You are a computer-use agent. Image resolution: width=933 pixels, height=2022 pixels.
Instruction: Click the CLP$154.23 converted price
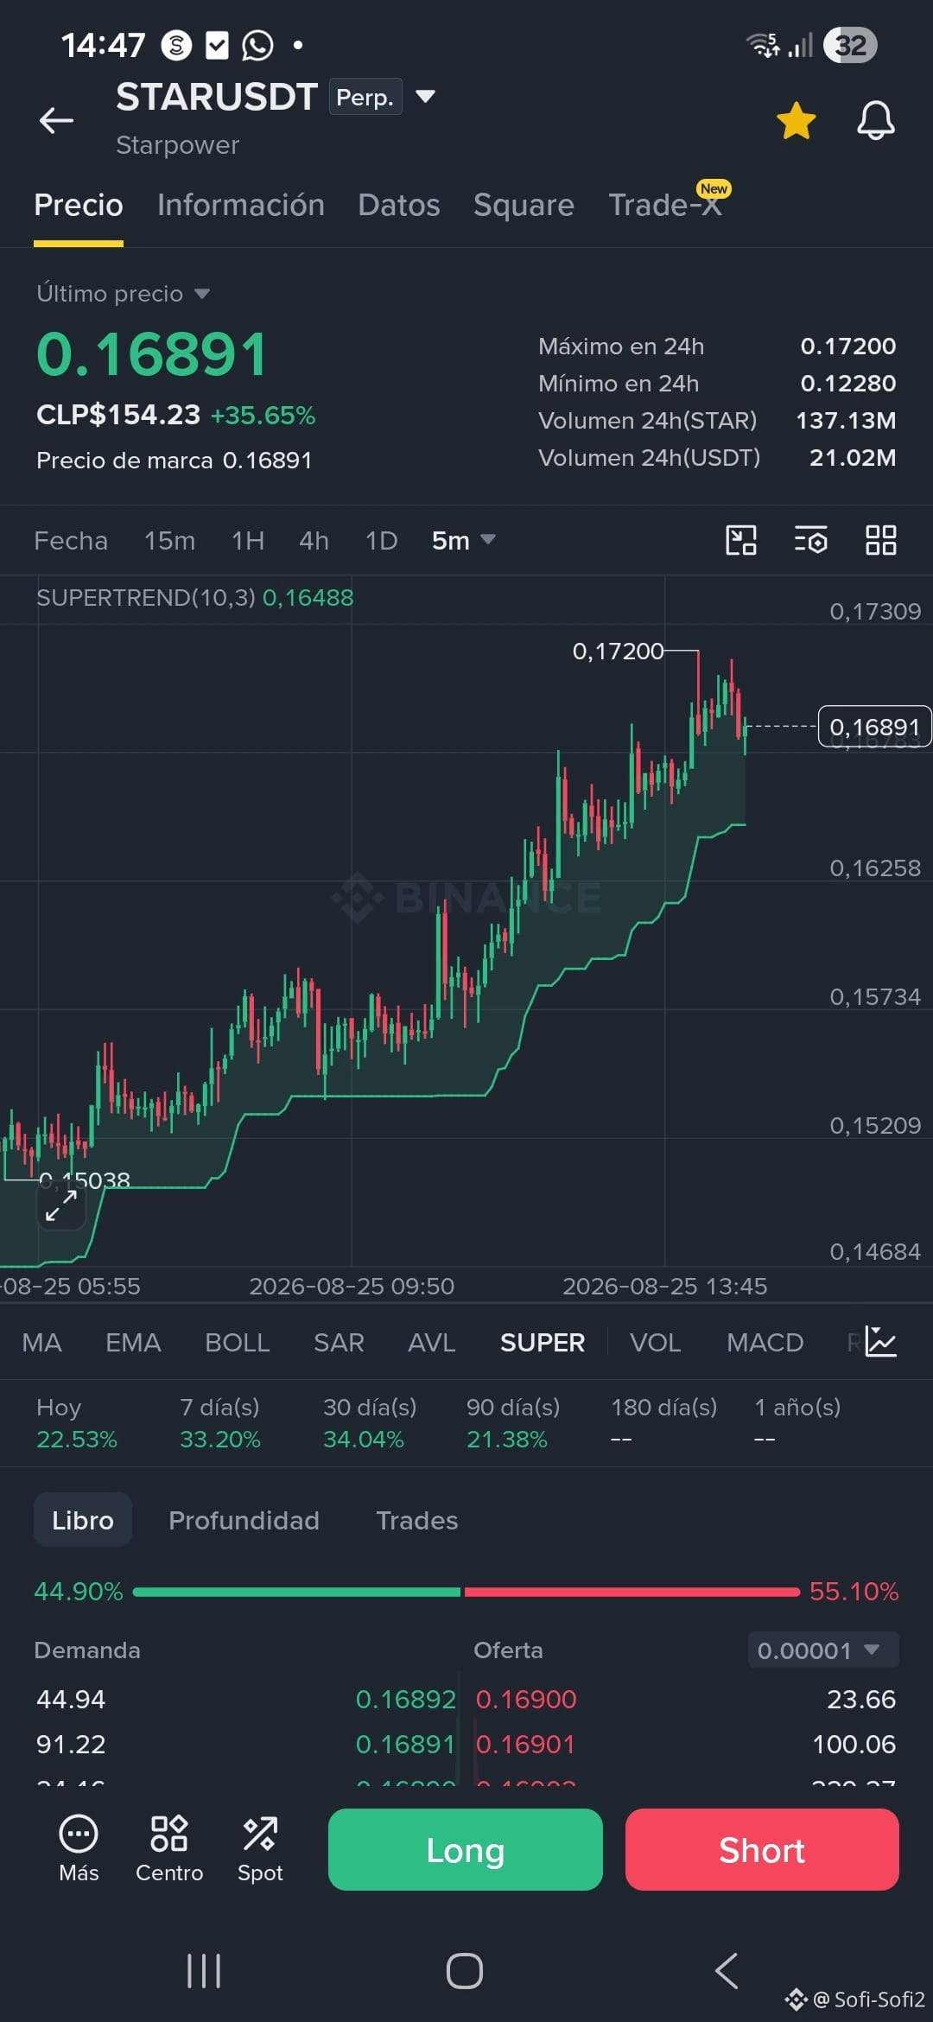[x=118, y=415]
